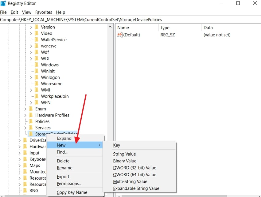This screenshot has height=197, width=261.
Task: Expand the Services key
Action: pyautogui.click(x=25, y=128)
